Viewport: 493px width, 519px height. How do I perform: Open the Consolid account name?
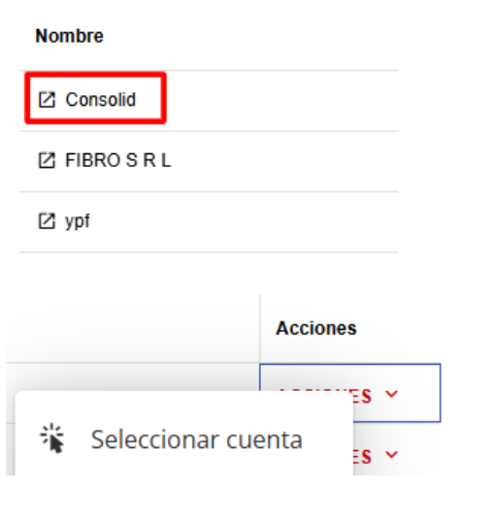tap(101, 100)
